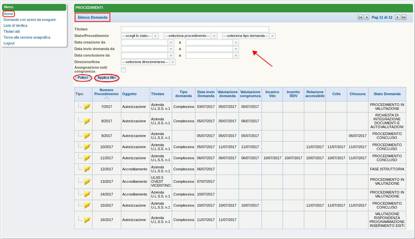Tick the Assegnazione esiti congruenza checkbox
This screenshot has height=239, width=415.
point(123,70)
